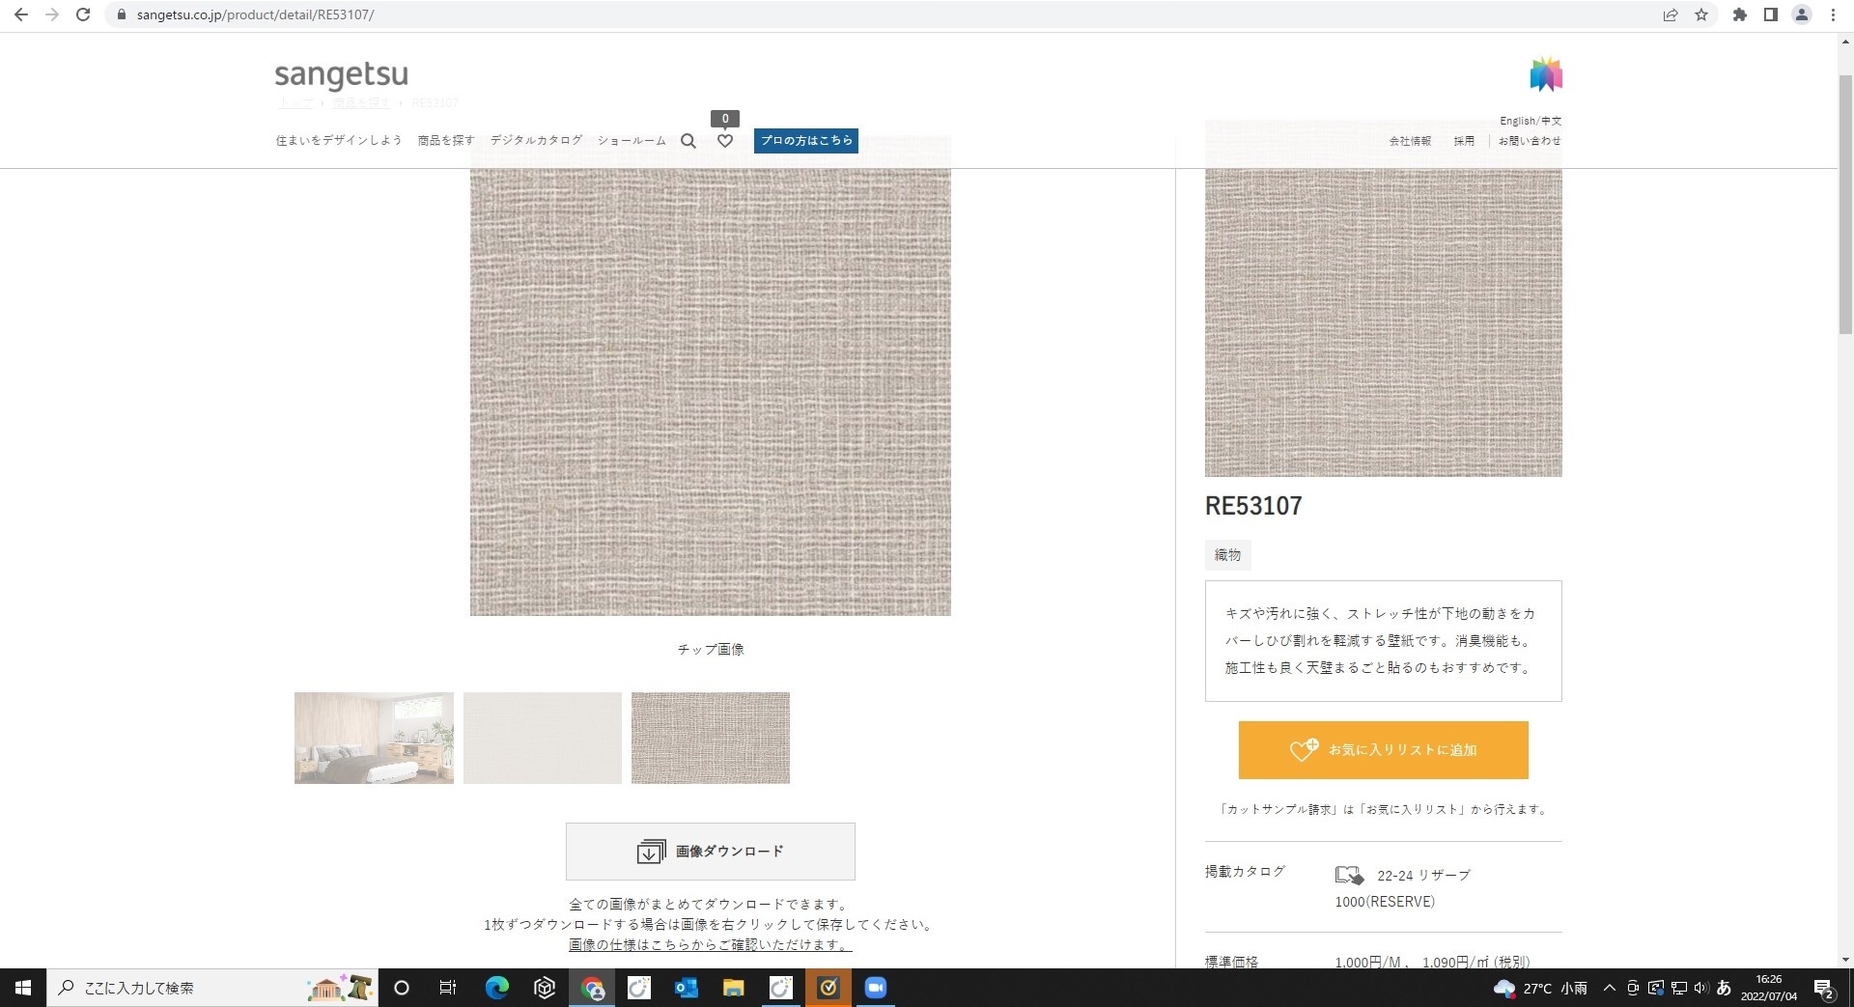Click the 画像ダウンロード button

pos(710,852)
